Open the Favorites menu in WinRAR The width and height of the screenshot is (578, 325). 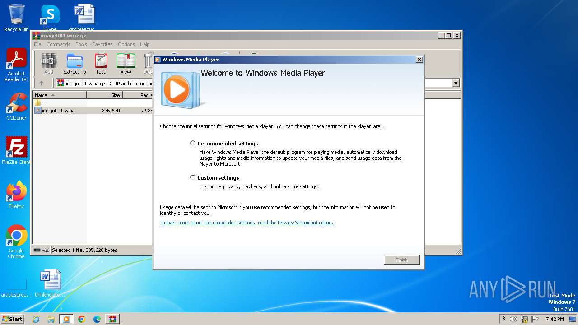[103, 44]
